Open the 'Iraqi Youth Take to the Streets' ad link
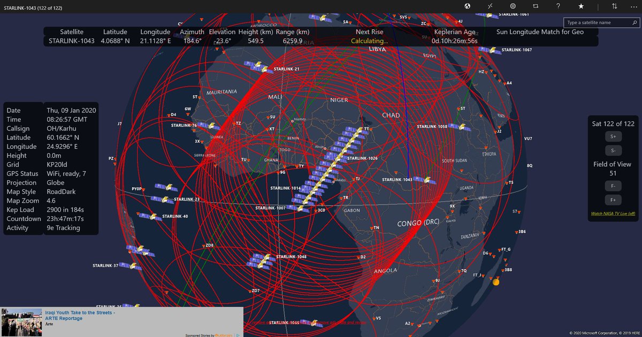 [x=80, y=315]
